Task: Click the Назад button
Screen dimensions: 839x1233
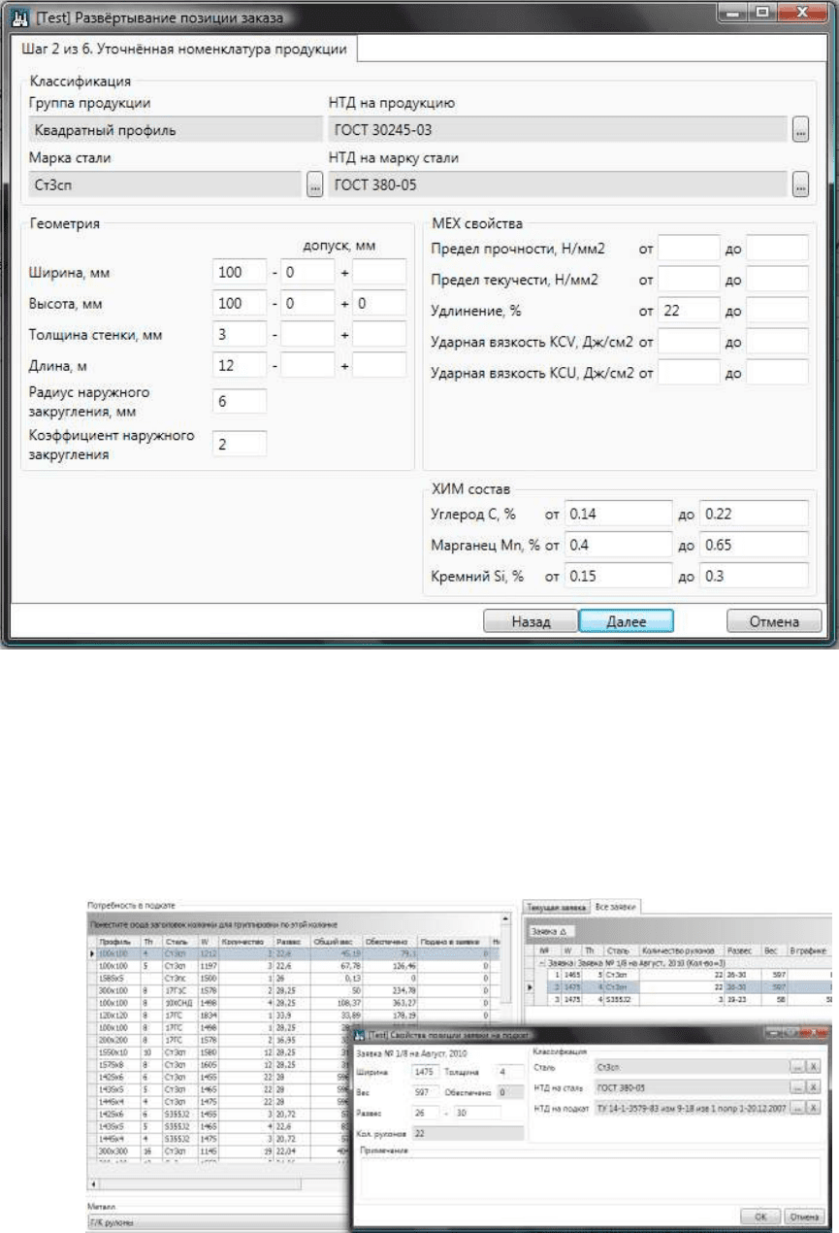Action: point(531,622)
